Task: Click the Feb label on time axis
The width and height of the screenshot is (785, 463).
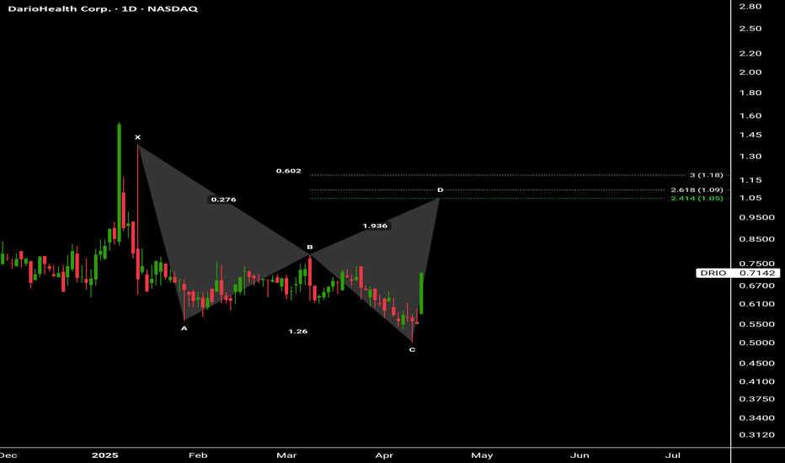Action: click(198, 455)
